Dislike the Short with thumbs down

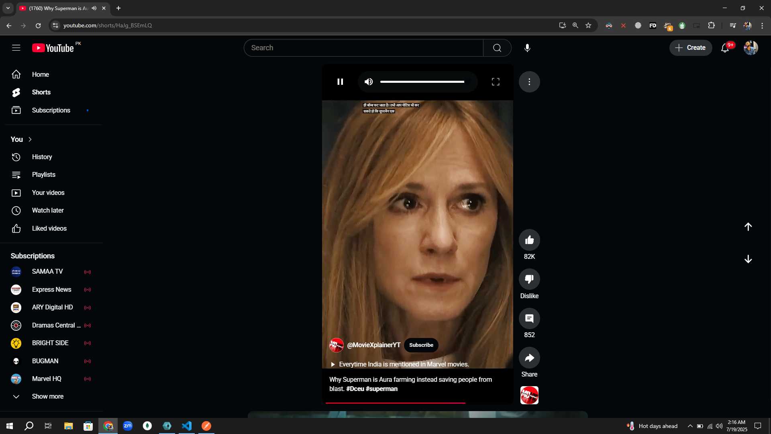529,279
